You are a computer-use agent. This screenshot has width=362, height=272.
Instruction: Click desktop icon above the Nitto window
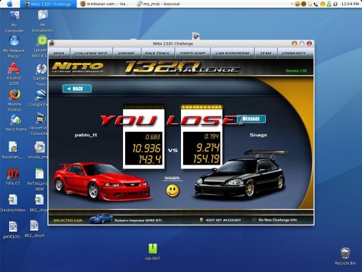195,36
